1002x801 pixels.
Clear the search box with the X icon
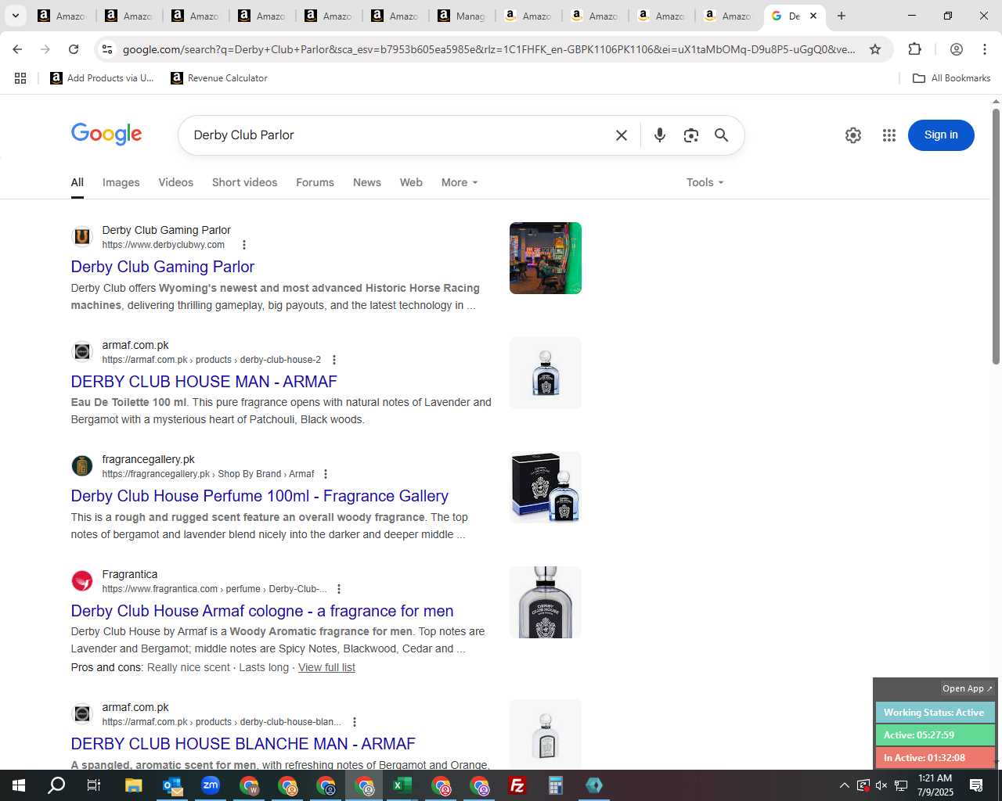coord(622,135)
